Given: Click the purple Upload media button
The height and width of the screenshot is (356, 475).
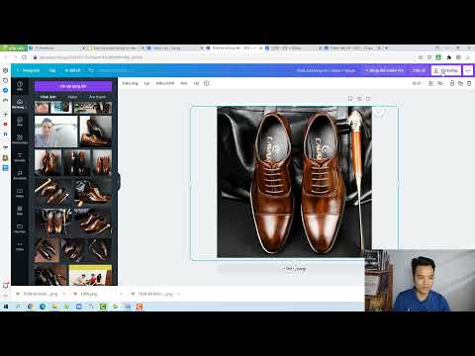Looking at the screenshot, I should click(73, 86).
